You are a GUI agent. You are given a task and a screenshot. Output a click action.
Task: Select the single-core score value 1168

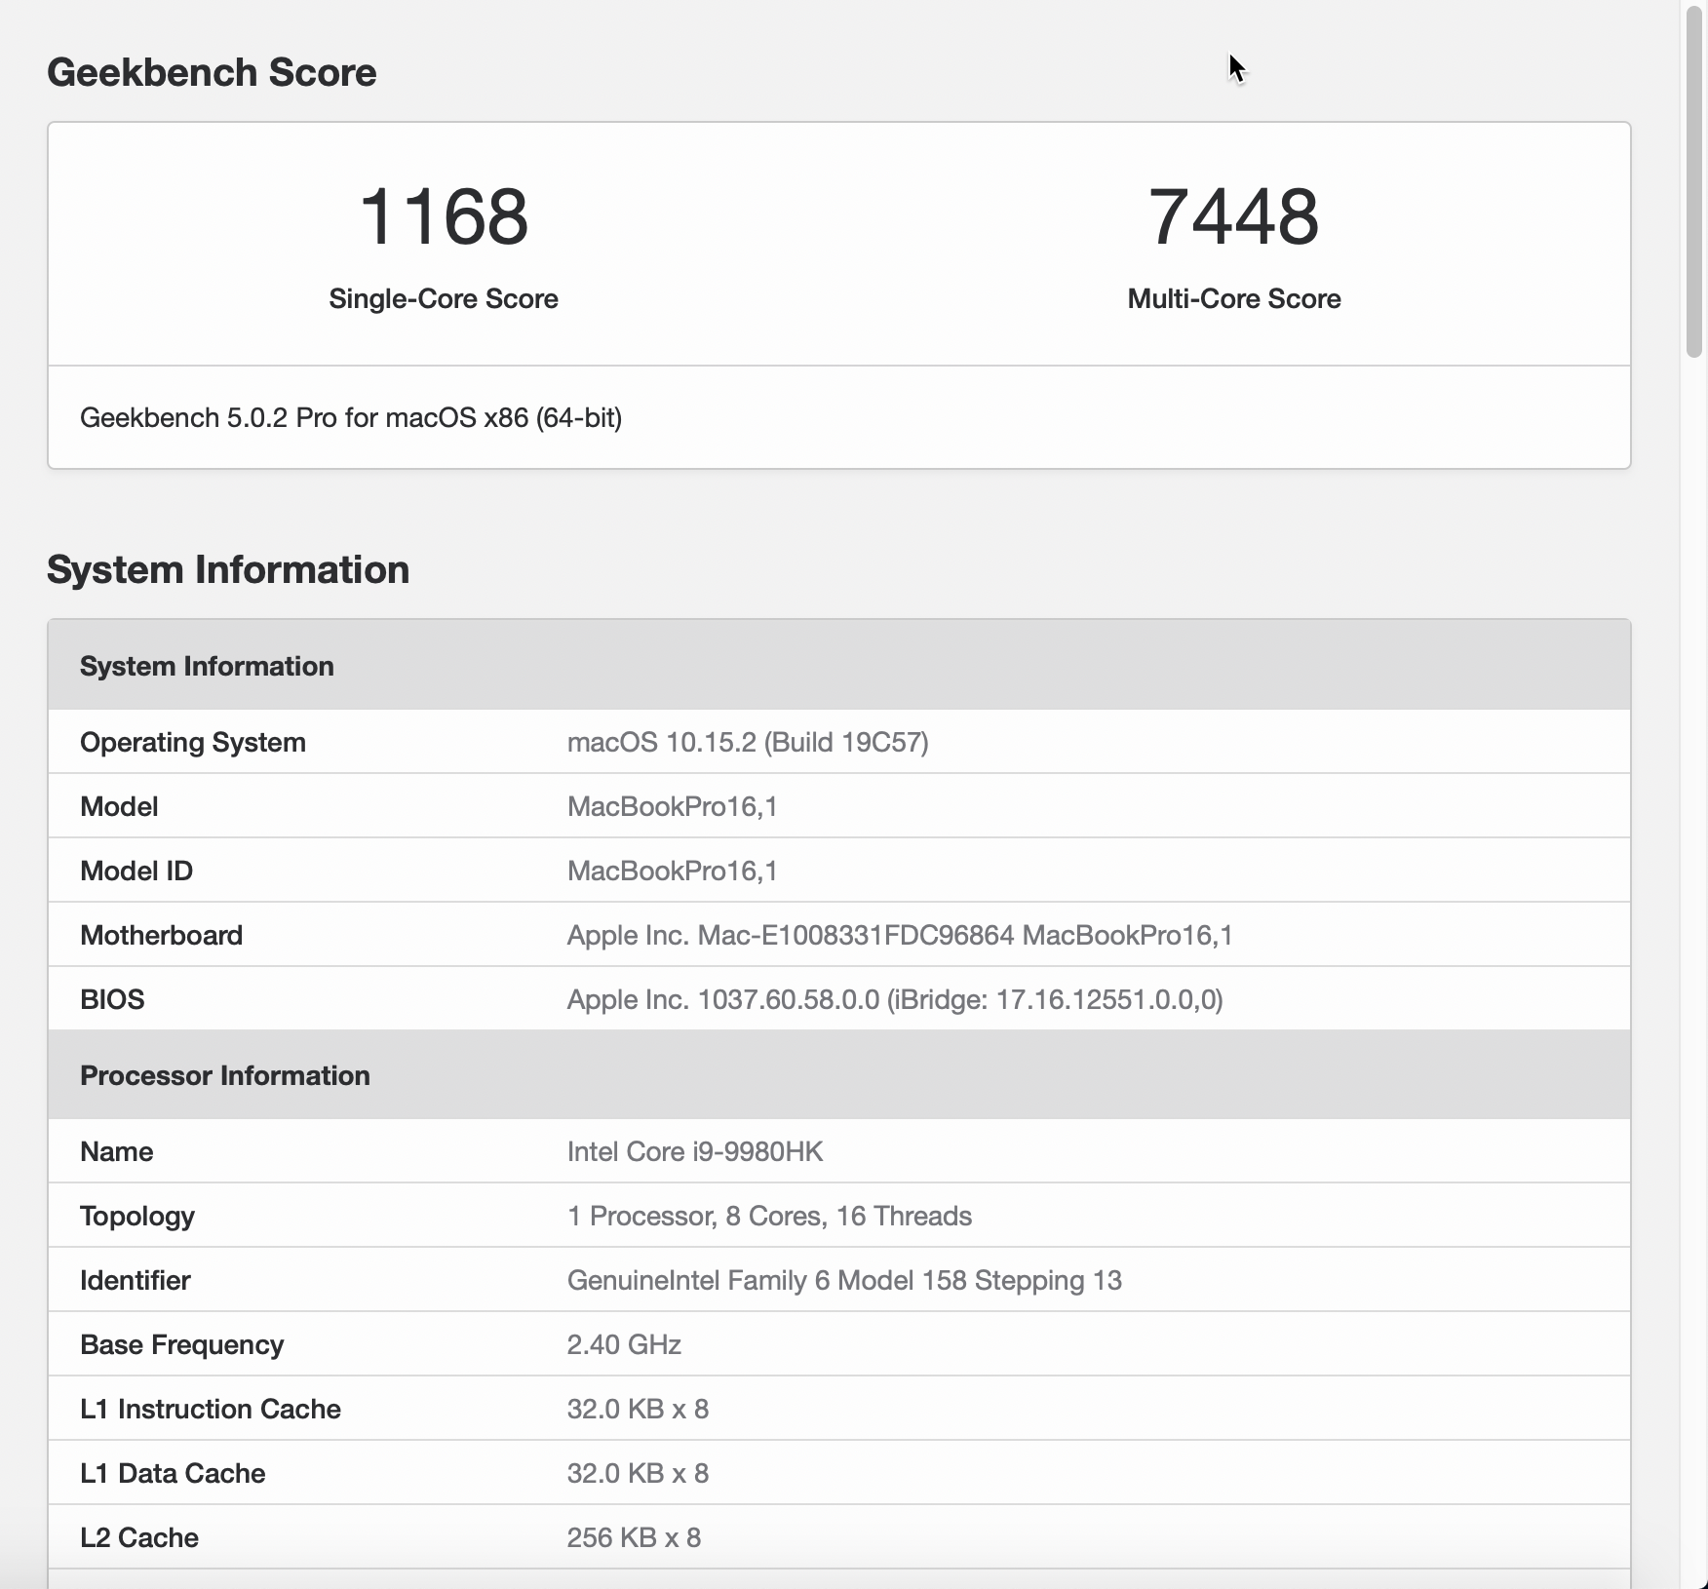[x=444, y=216]
